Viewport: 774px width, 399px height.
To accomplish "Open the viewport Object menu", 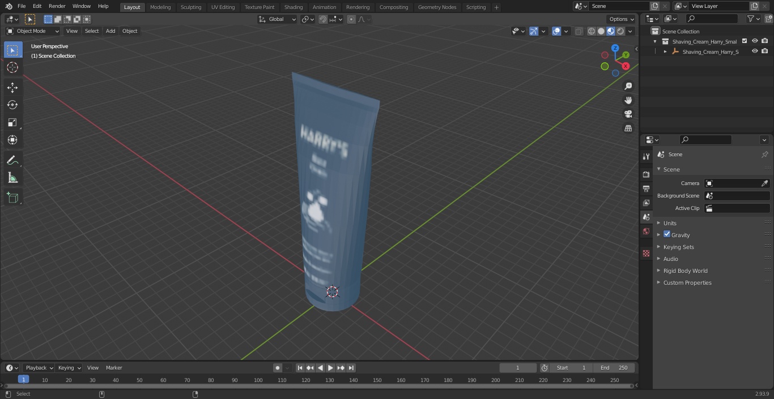I will 130,31.
